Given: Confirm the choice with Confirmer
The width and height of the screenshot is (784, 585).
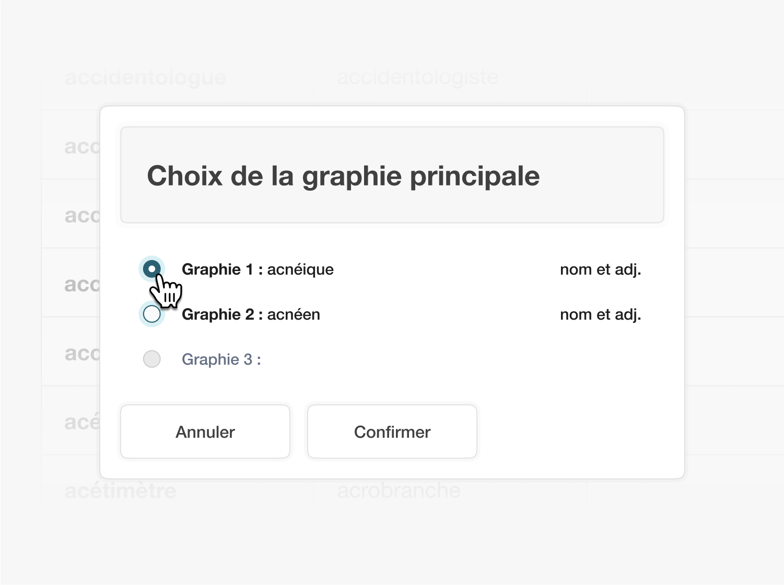Looking at the screenshot, I should point(392,432).
